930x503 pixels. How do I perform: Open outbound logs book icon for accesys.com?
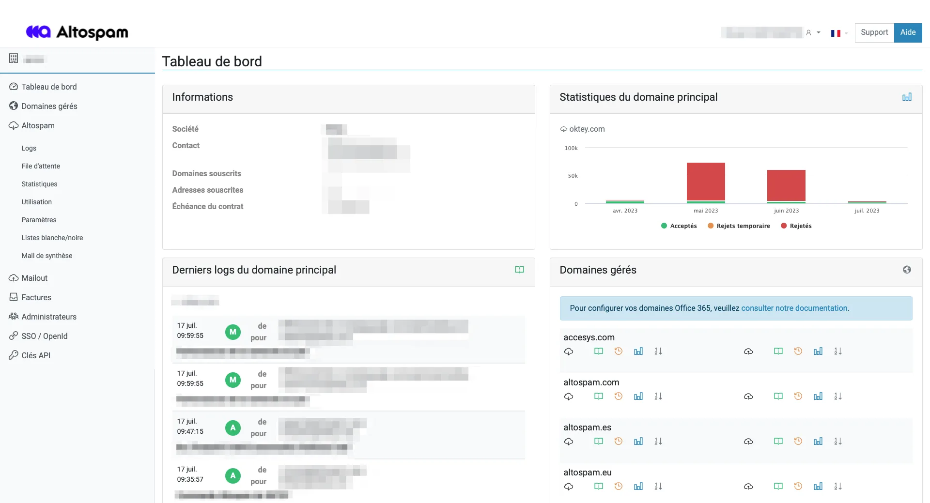click(778, 351)
